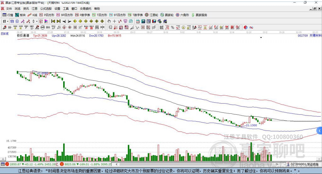Step chart left with black arrow
This screenshot has height=174, width=322.
64,21
